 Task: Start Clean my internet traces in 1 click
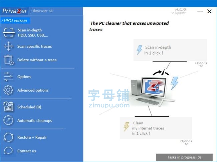pos(156,128)
